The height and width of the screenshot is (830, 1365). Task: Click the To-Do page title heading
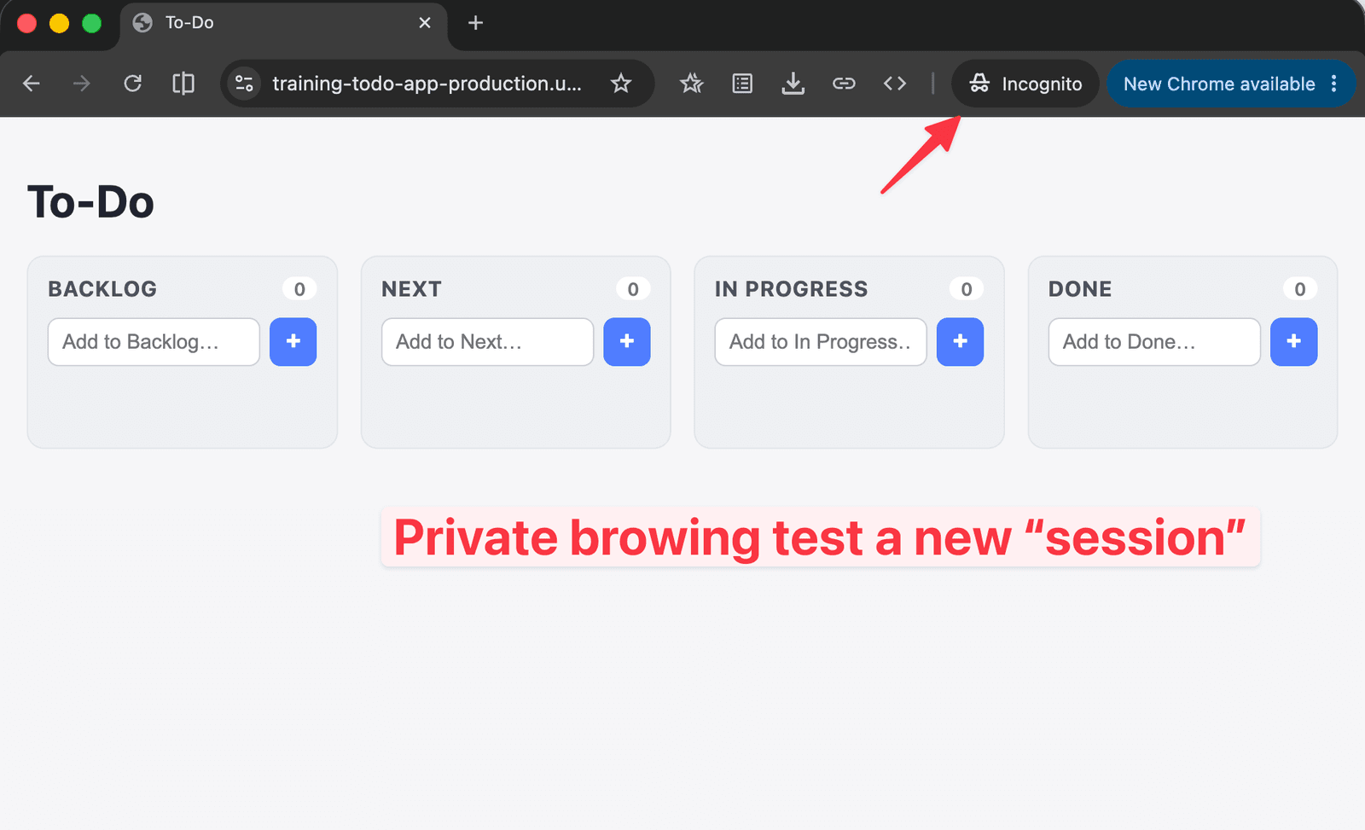(x=90, y=203)
